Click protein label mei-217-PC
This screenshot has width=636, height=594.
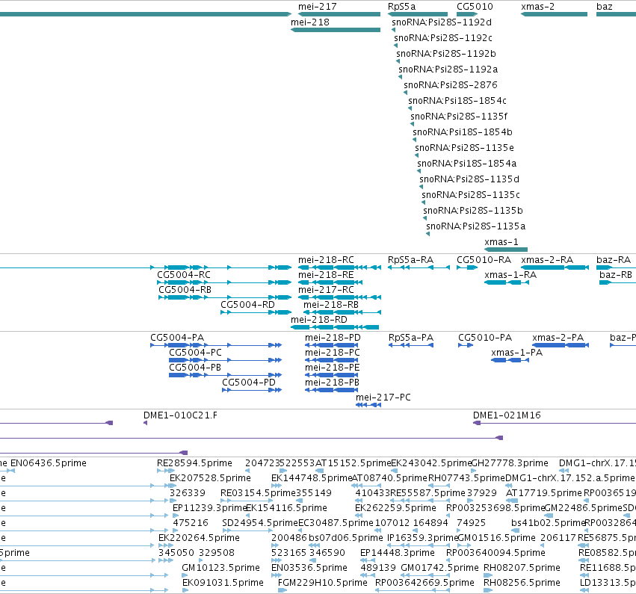(x=383, y=397)
